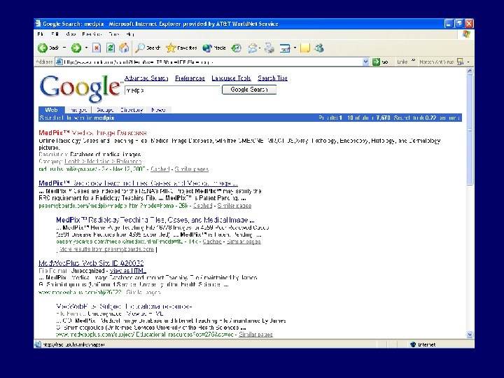Open the Search pane magnifier button
504x378 pixels.
click(x=148, y=48)
